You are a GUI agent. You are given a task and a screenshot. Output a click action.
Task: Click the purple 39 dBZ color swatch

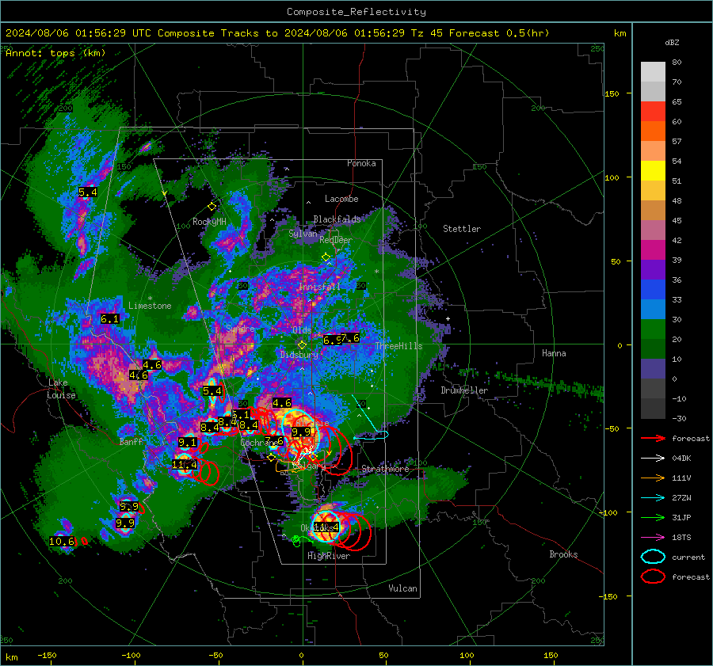pyautogui.click(x=653, y=269)
